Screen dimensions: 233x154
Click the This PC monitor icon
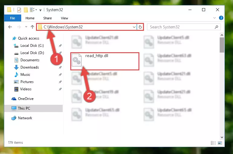point(14,108)
